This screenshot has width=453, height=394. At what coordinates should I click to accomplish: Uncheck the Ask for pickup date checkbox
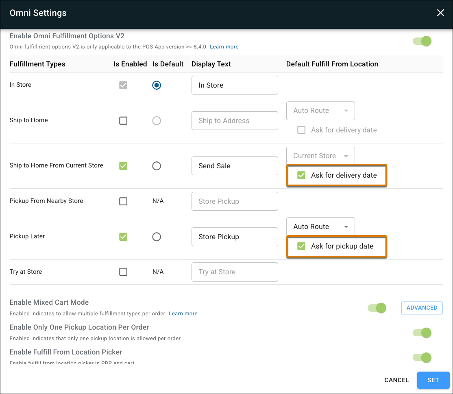301,246
